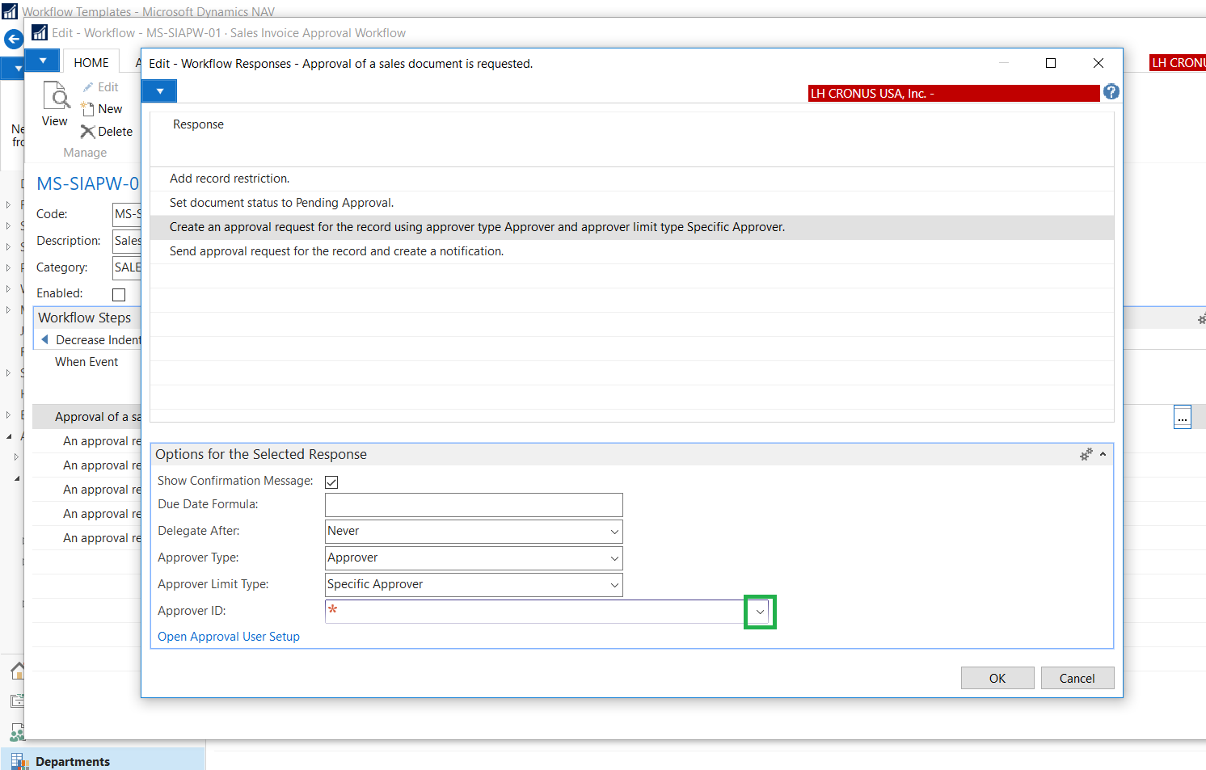1206x770 pixels.
Task: Switch to the HOME ribbon tab
Action: click(x=91, y=63)
